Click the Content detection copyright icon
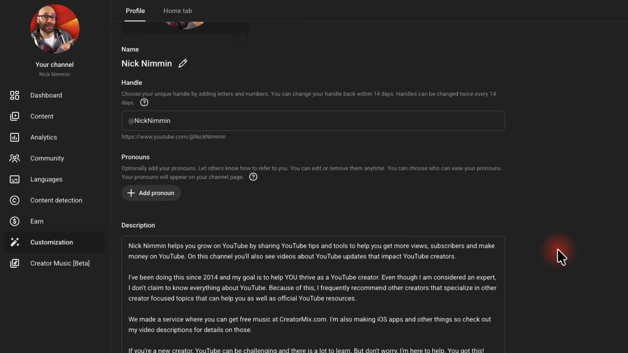The height and width of the screenshot is (353, 628). [x=14, y=200]
